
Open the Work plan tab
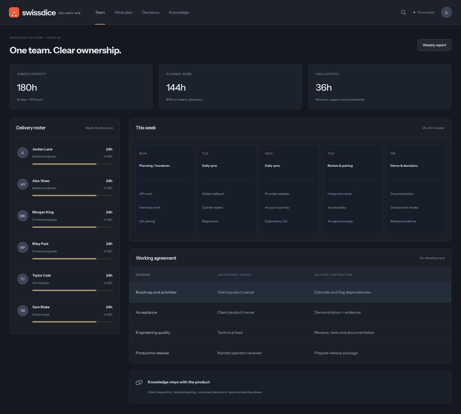point(124,12)
